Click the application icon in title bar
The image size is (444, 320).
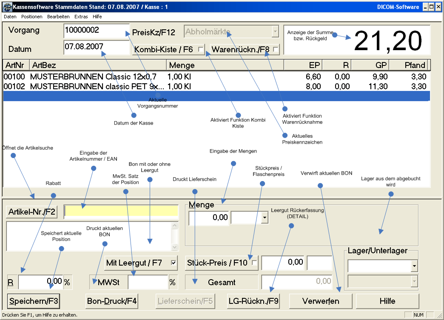coord(7,7)
